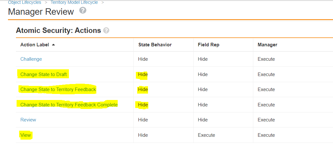Open the Review action link

click(x=28, y=120)
